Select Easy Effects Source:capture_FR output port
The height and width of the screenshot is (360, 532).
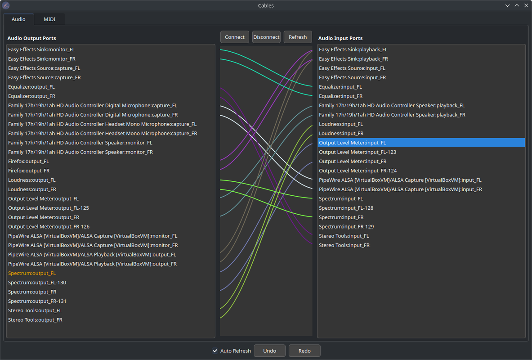[111, 77]
